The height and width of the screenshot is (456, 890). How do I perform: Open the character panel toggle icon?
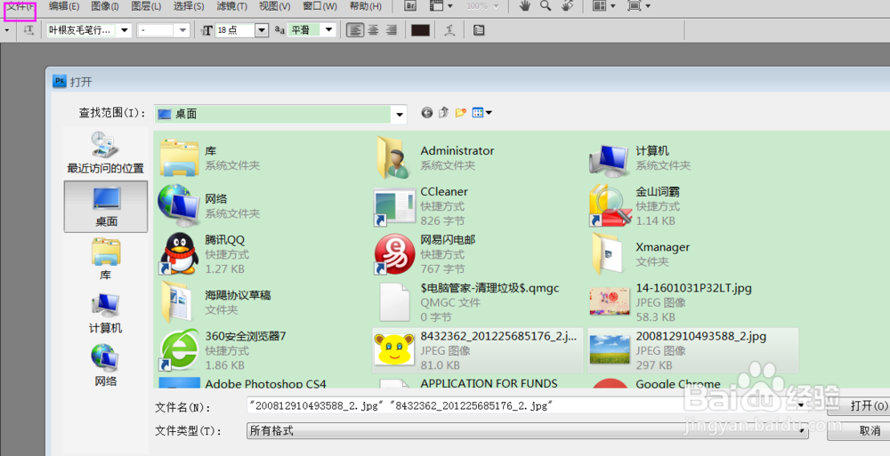[x=479, y=30]
